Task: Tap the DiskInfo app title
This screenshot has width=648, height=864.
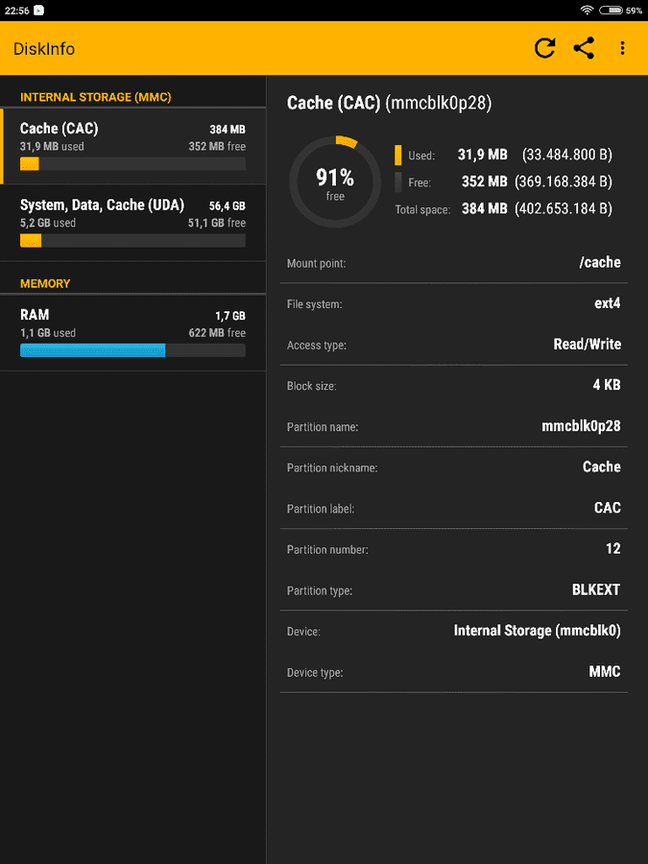Action: [44, 49]
